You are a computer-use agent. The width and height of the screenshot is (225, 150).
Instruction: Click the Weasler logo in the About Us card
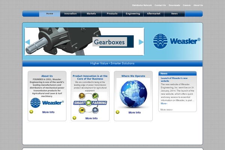pyautogui.click(x=47, y=103)
